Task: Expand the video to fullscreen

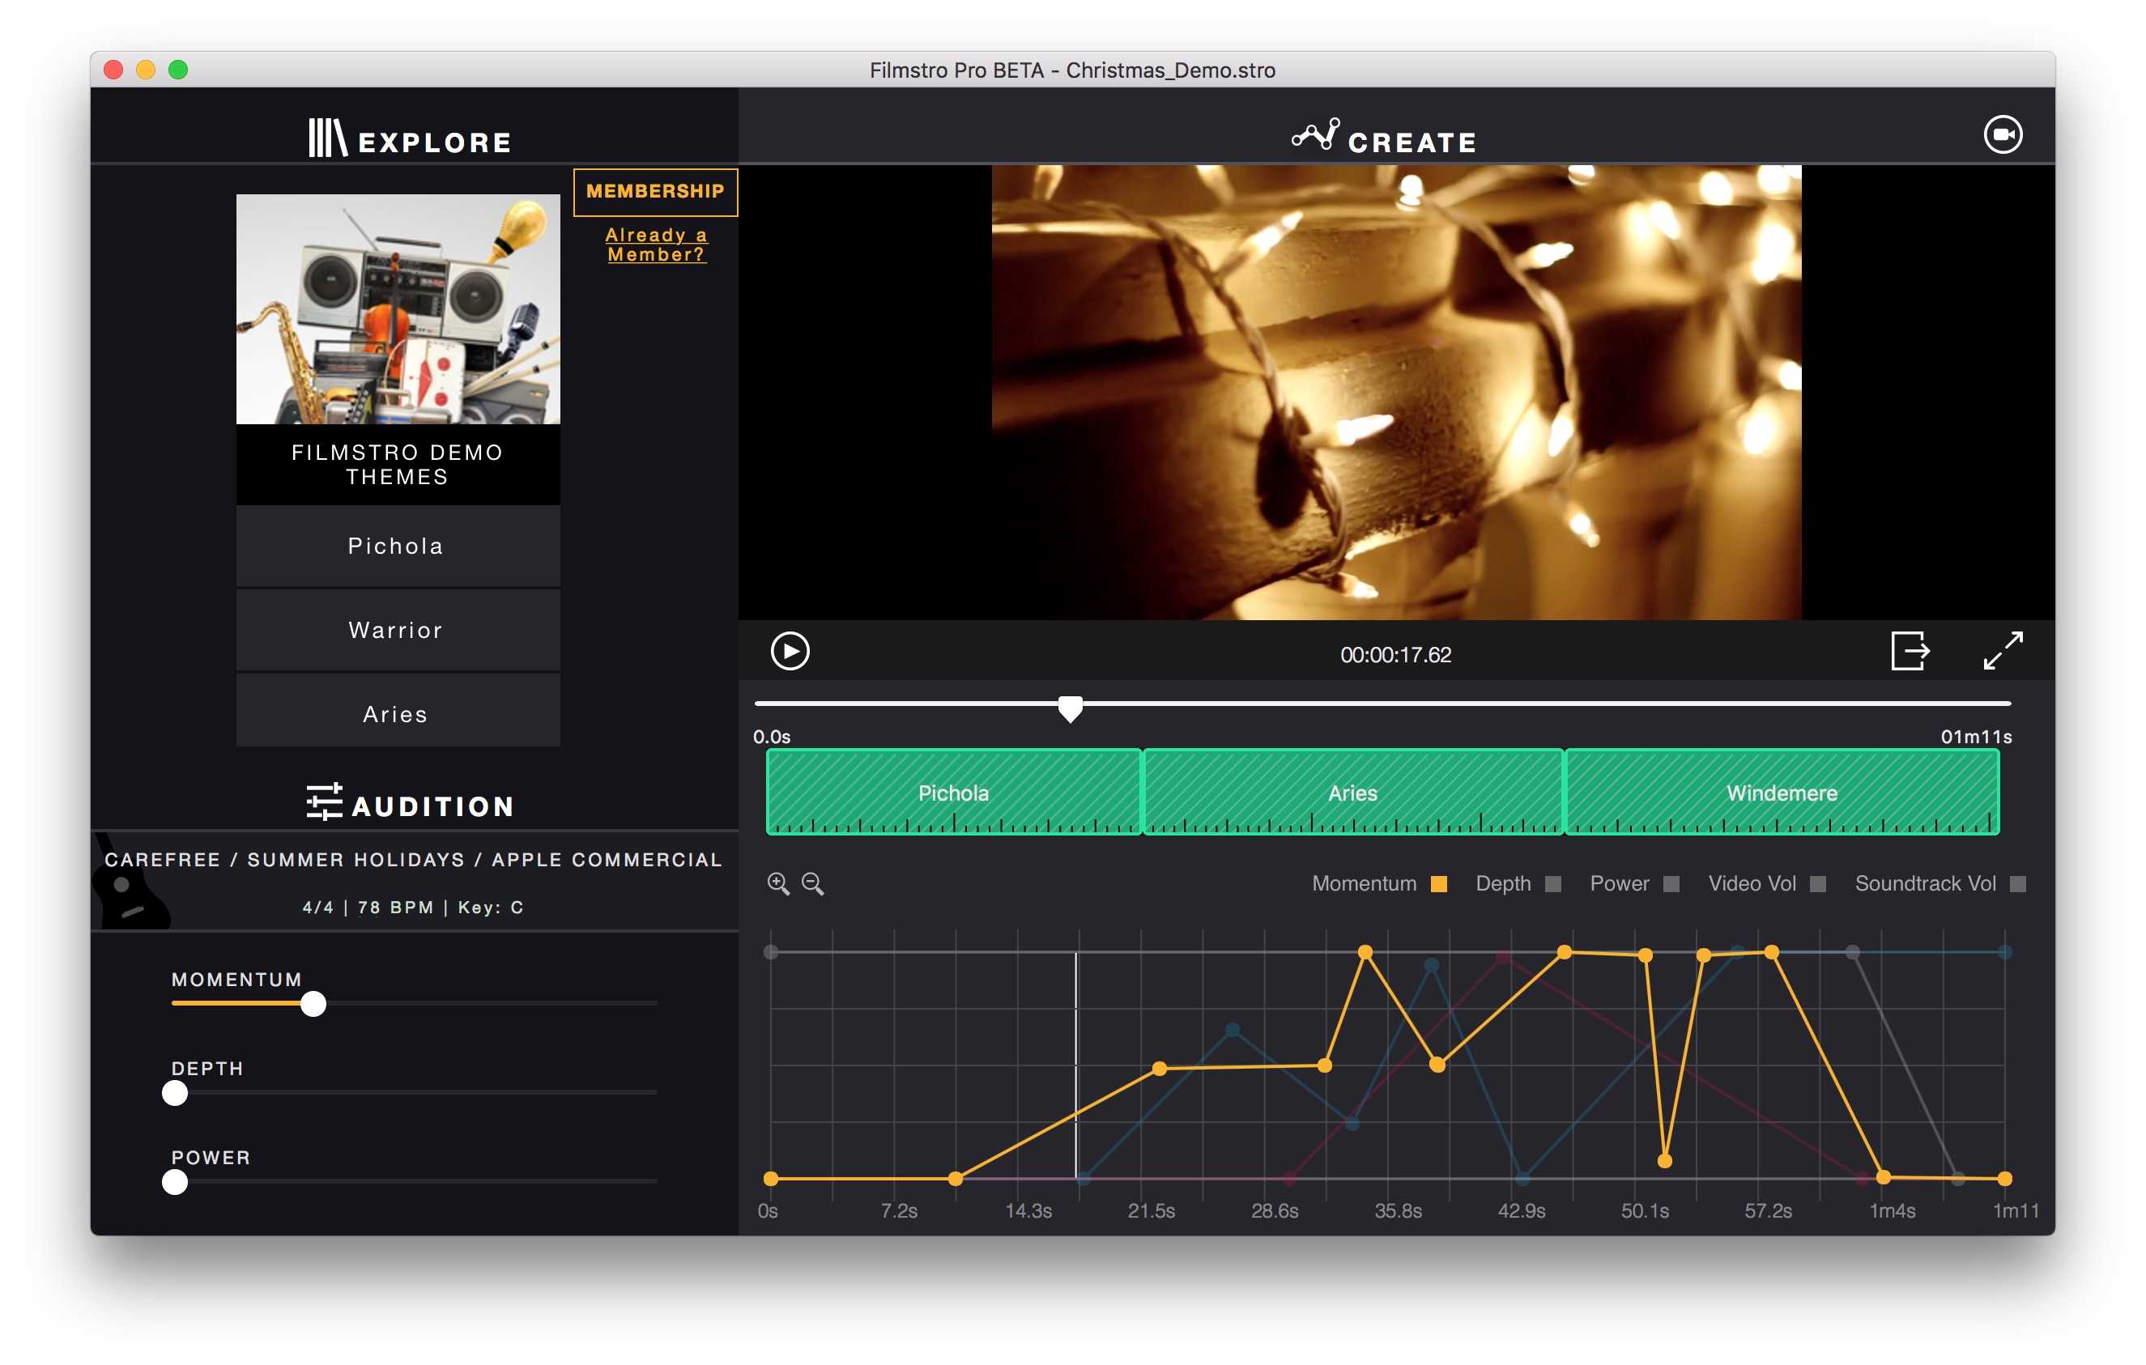Action: click(x=2005, y=651)
